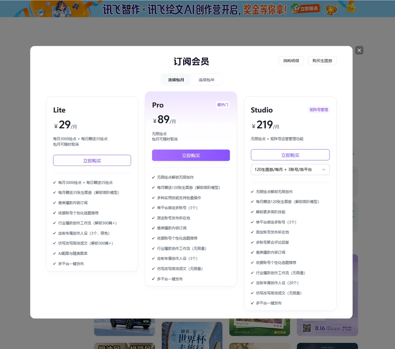Click the 立即报名 banner button

306,9
